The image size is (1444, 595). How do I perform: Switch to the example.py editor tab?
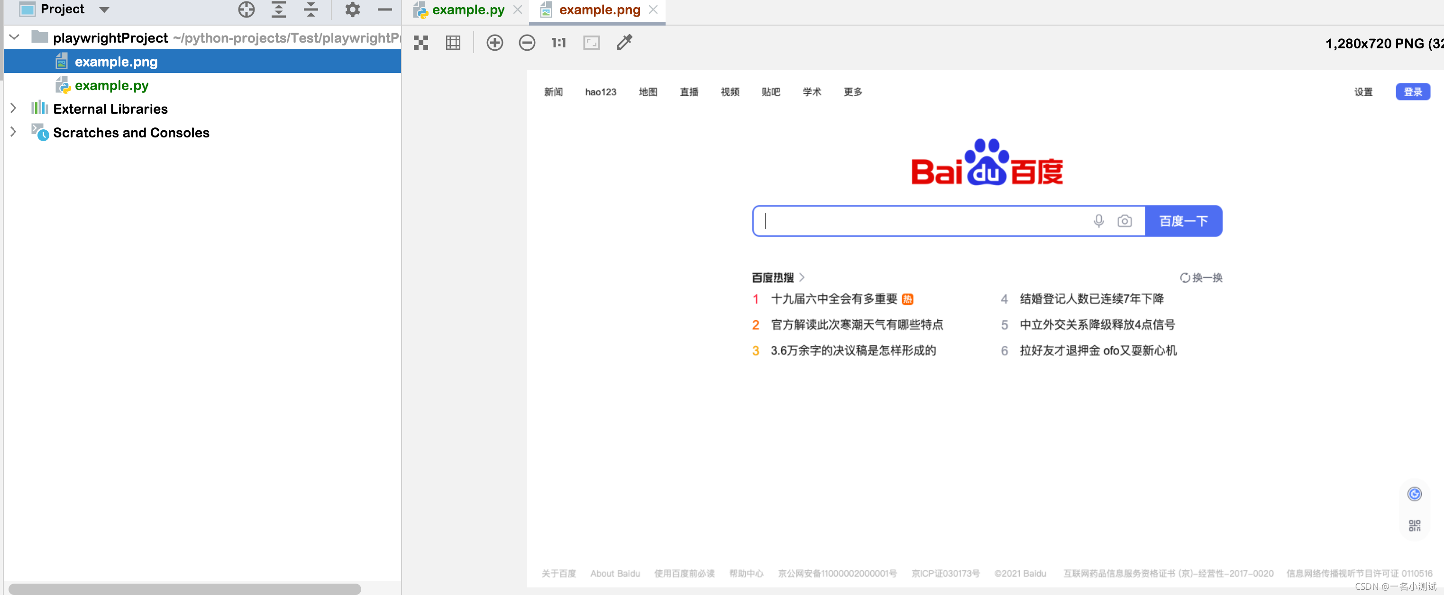tap(468, 9)
